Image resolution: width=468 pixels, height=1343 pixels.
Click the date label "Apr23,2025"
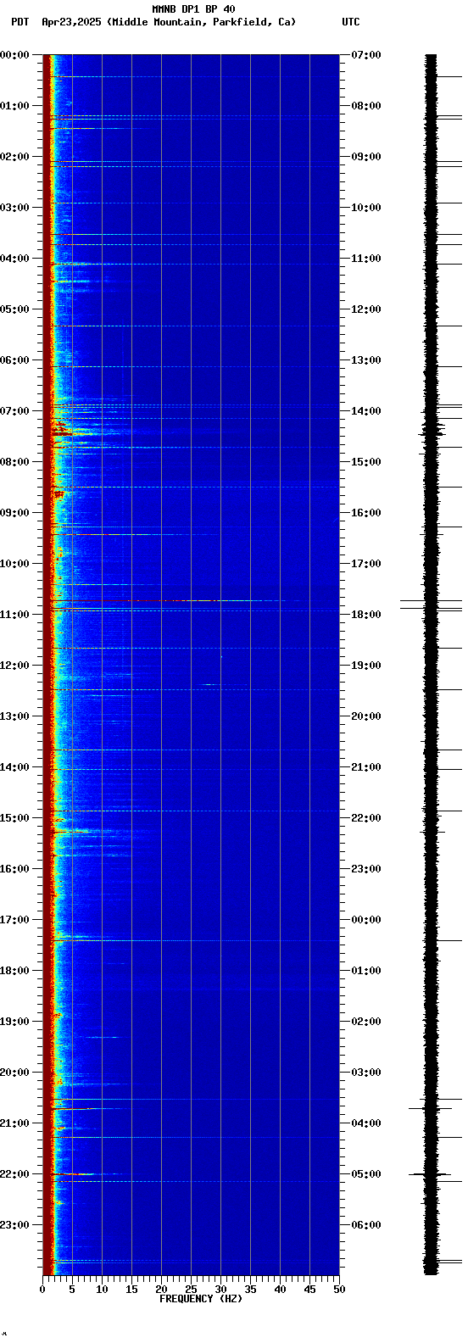tap(72, 22)
